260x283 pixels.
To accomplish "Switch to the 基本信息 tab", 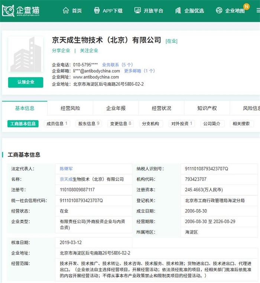I will (25, 108).
